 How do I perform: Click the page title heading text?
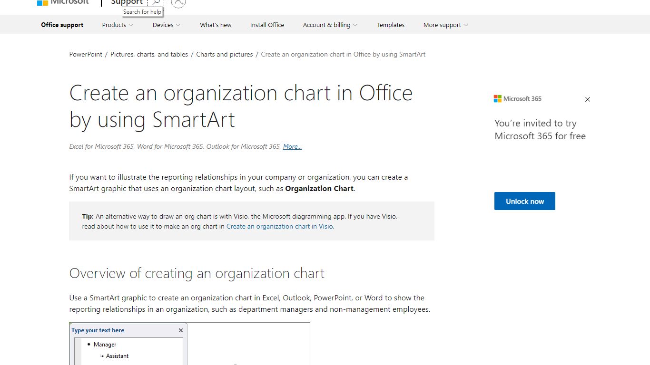[x=241, y=106]
